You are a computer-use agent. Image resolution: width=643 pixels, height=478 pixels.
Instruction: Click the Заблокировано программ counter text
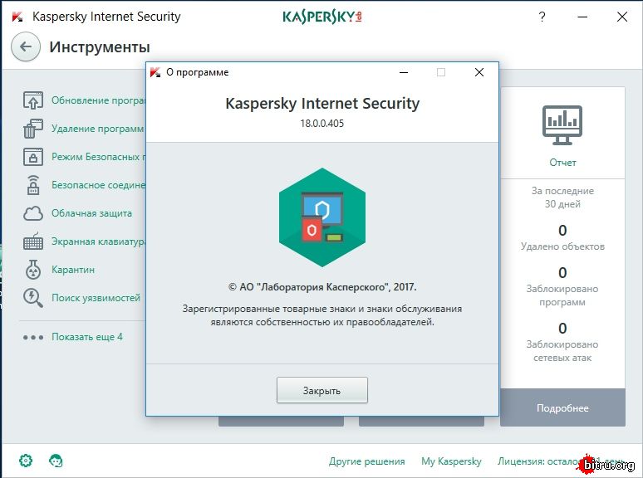[x=562, y=295]
